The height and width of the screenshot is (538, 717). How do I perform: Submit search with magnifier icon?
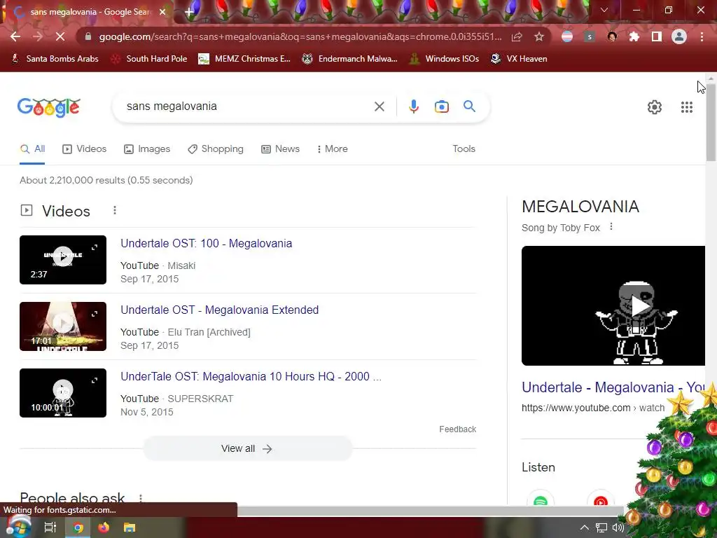(469, 106)
